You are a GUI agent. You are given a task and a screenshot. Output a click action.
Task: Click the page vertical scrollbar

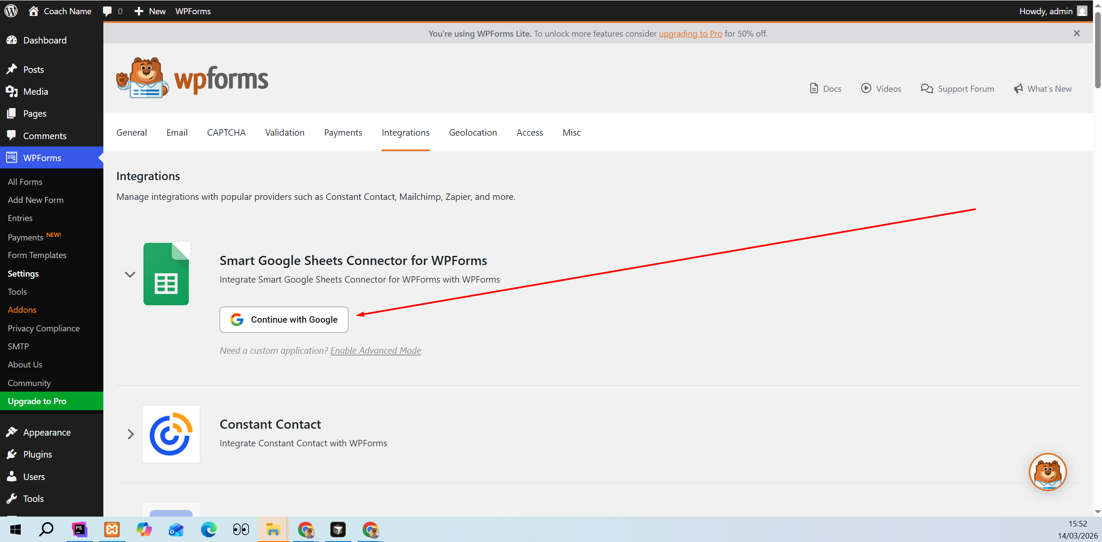point(1098,50)
